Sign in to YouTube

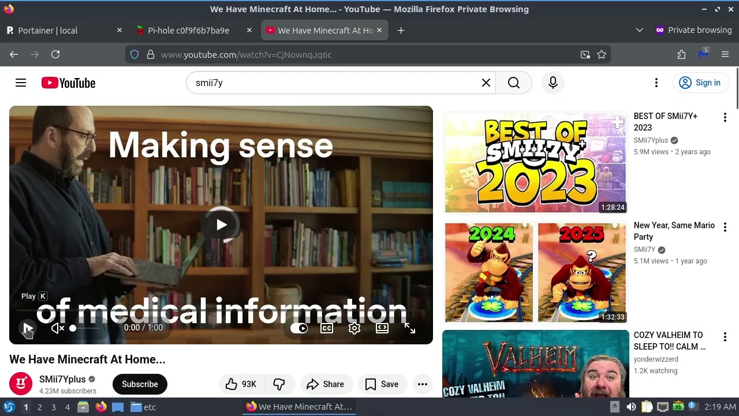pyautogui.click(x=700, y=83)
